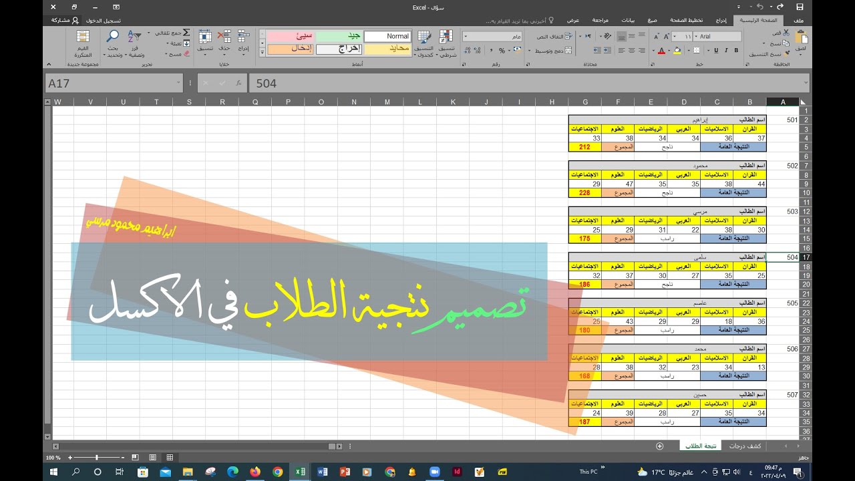Click AutoSum (جمع تلقائي) sigma
Screen dimensions: 855x481
(186, 33)
